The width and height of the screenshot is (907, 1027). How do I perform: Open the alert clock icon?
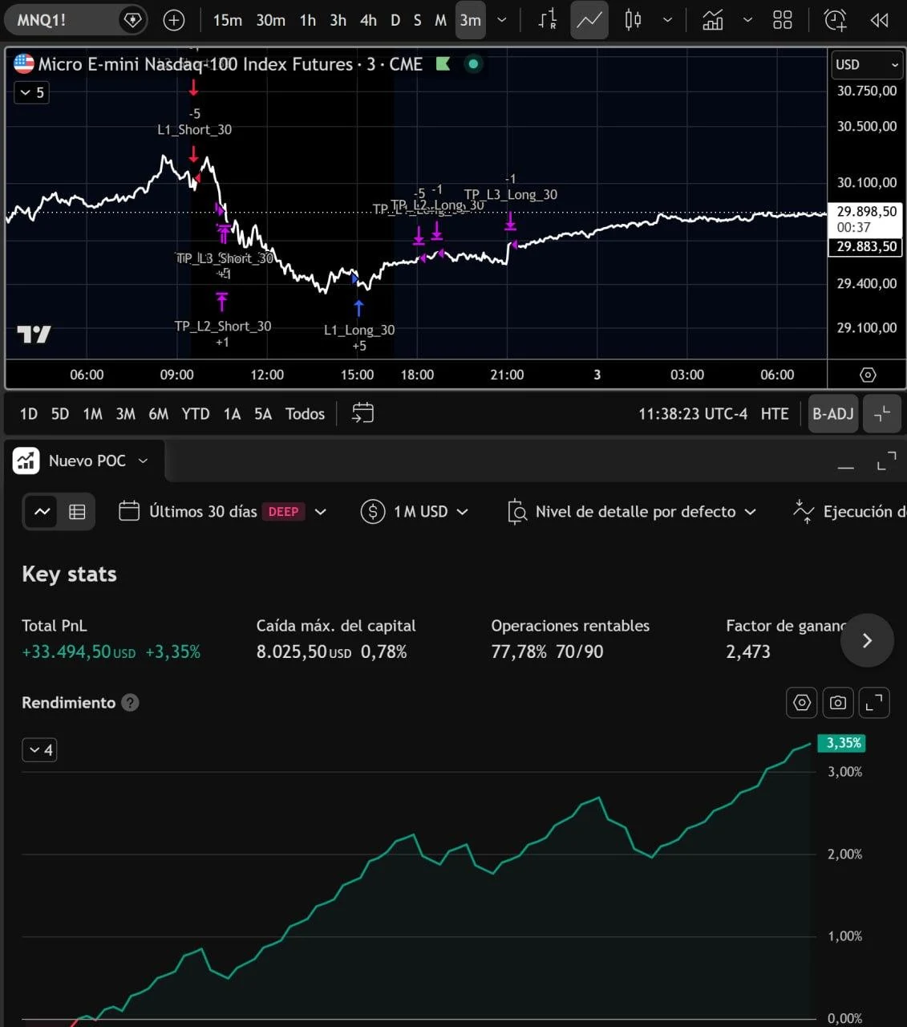(836, 20)
